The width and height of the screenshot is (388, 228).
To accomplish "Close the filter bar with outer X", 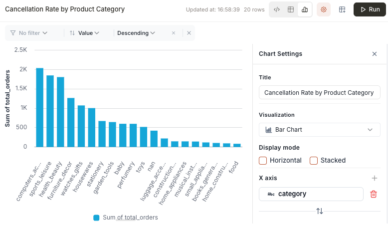I will tap(189, 33).
